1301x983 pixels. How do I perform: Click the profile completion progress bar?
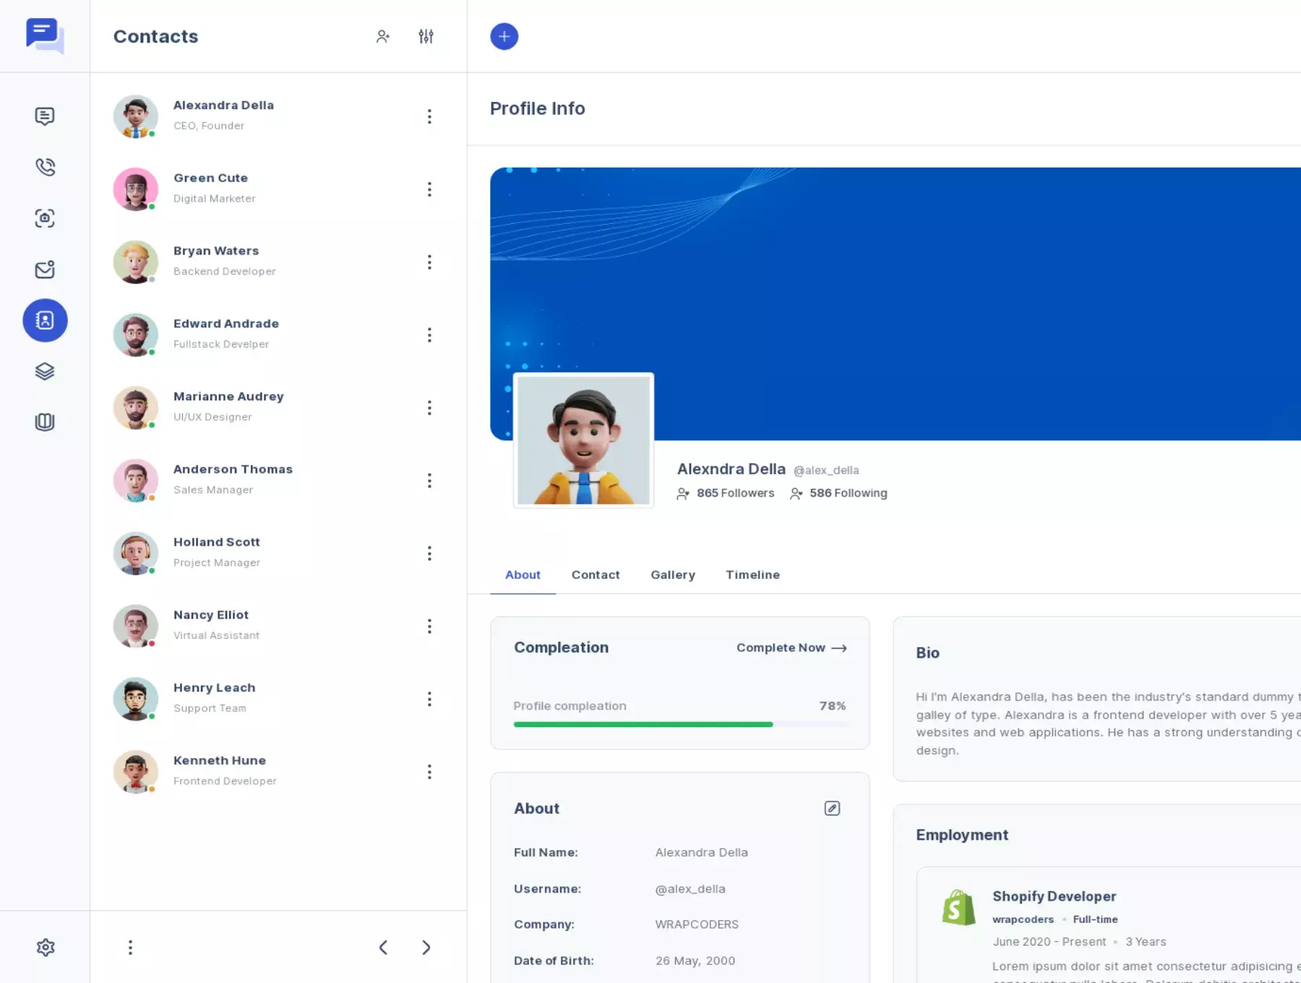(680, 724)
